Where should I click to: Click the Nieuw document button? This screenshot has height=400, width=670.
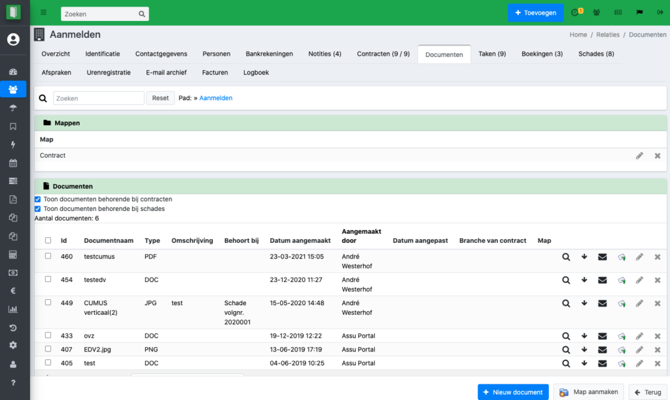tap(513, 392)
